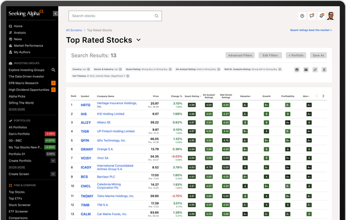Viewport: 346px width, 220px height.
Task: Open Quant ratings beat the market link
Action: tap(311, 30)
